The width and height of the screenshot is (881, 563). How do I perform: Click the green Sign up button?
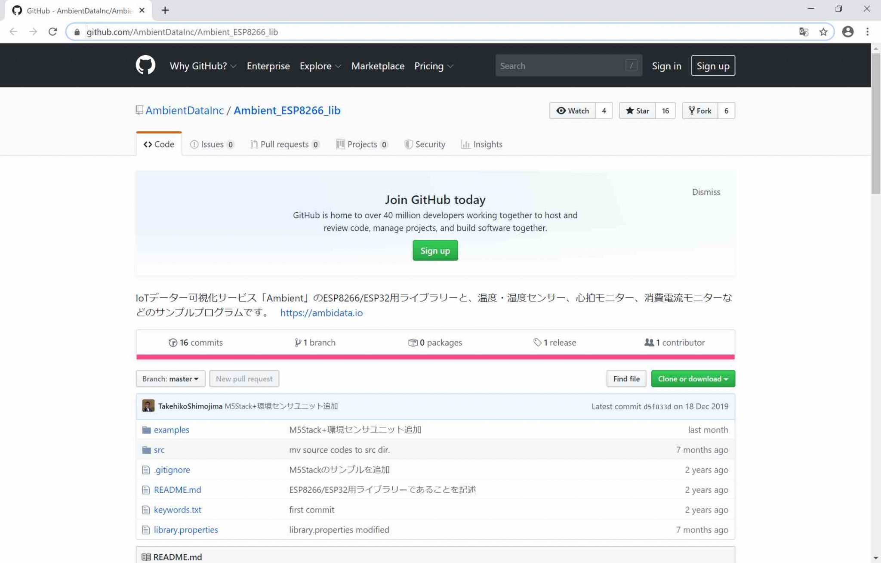[x=435, y=250]
